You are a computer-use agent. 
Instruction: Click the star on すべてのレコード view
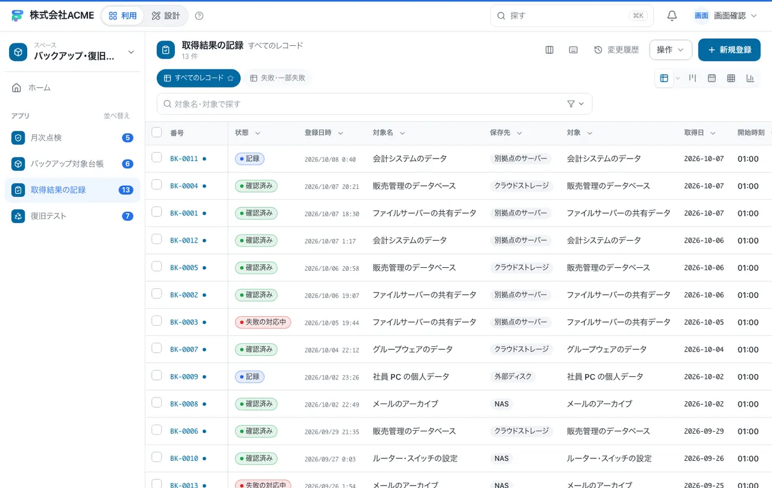click(x=230, y=78)
